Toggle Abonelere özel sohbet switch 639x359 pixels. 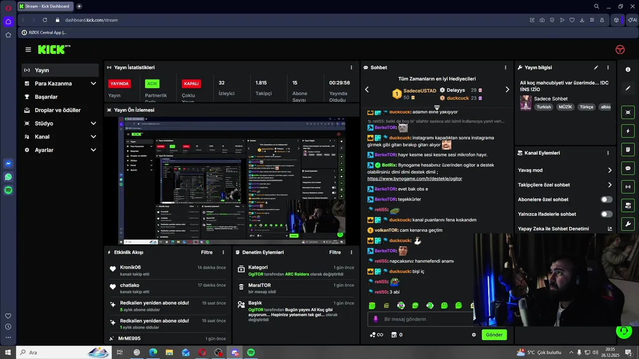coord(607,199)
